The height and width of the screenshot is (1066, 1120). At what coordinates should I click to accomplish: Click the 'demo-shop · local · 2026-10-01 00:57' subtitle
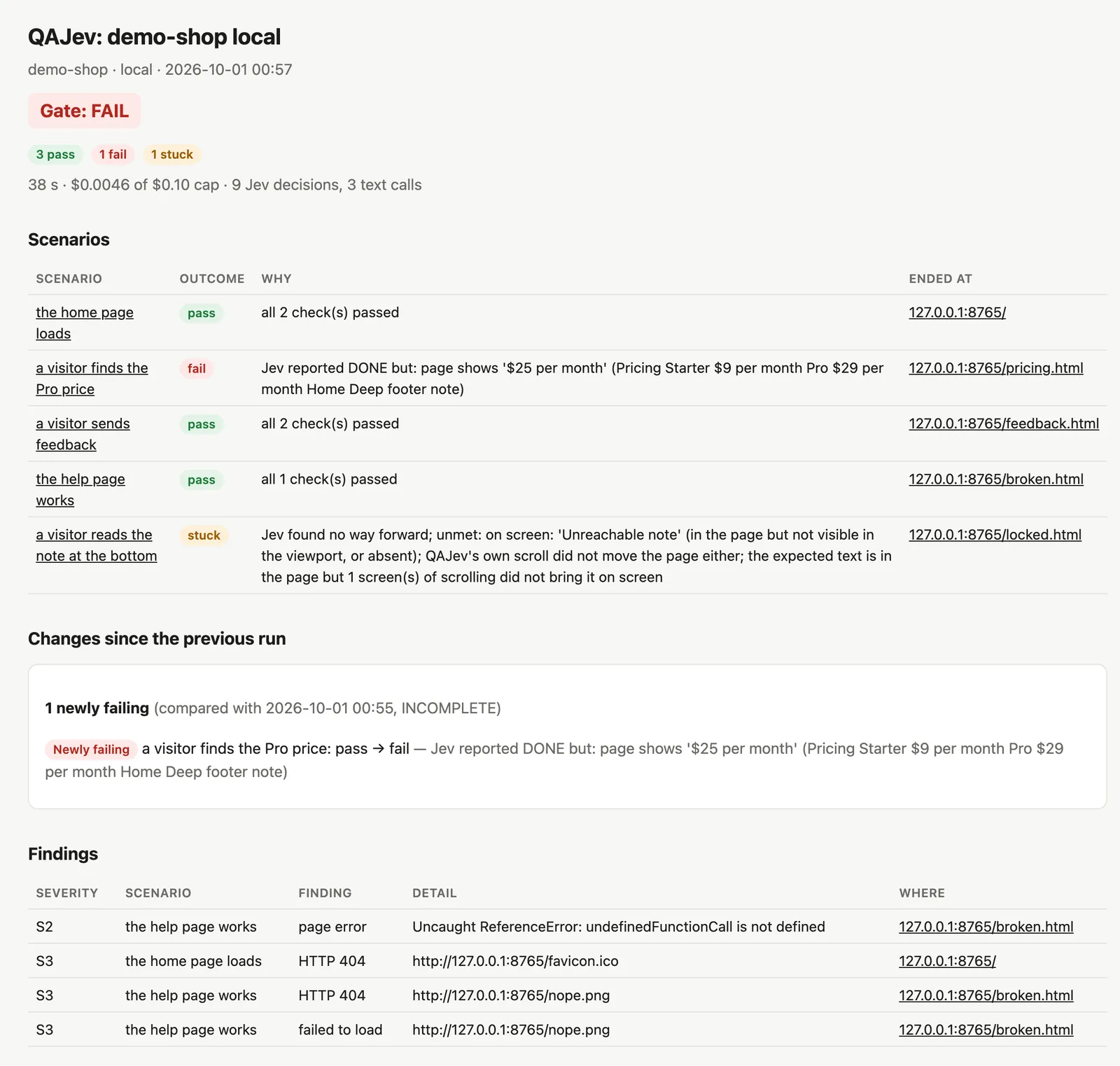tap(160, 69)
